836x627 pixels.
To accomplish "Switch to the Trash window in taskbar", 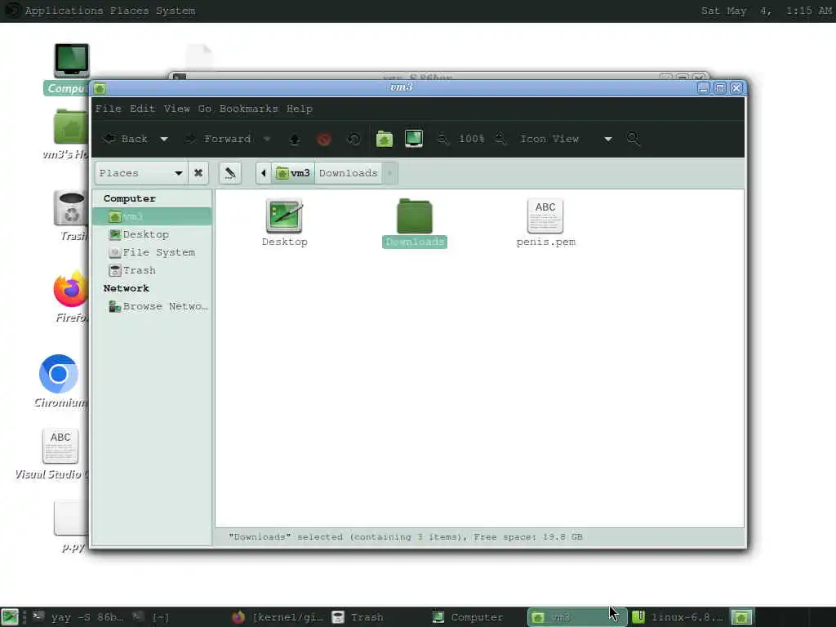I will pyautogui.click(x=378, y=617).
